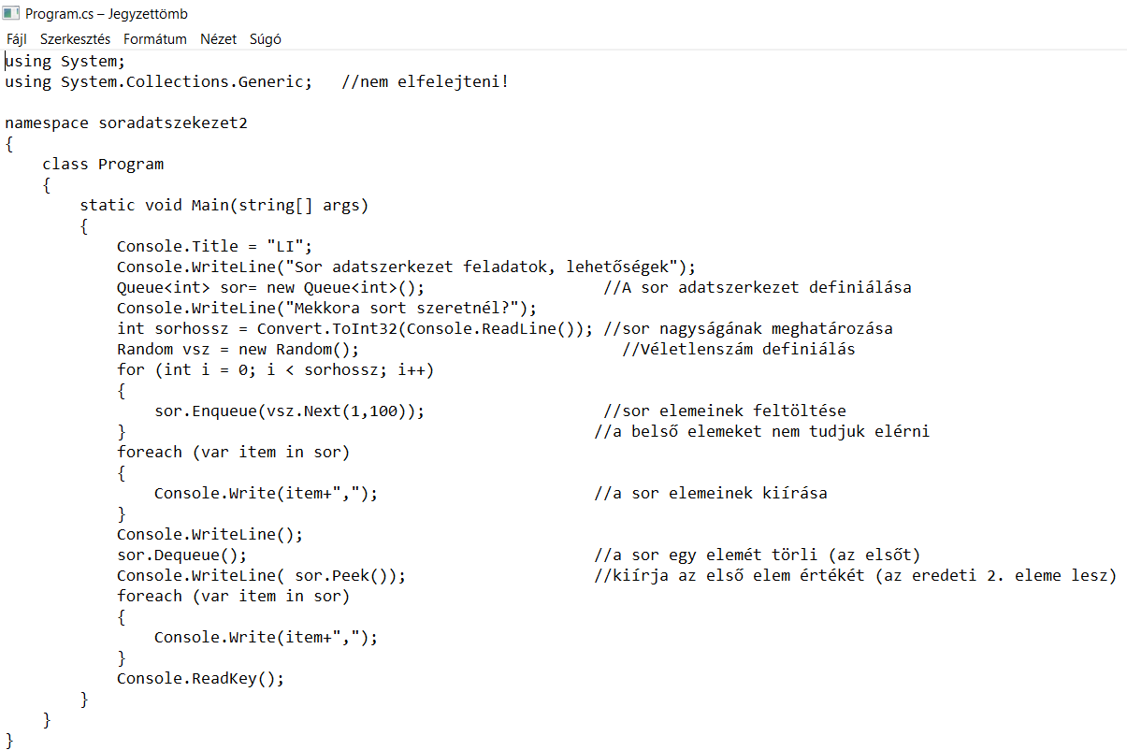
Task: Open the Súgó help menu
Action: 266,39
